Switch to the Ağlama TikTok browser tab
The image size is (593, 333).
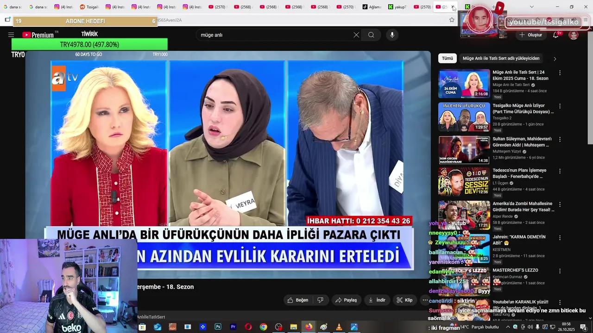(x=372, y=7)
